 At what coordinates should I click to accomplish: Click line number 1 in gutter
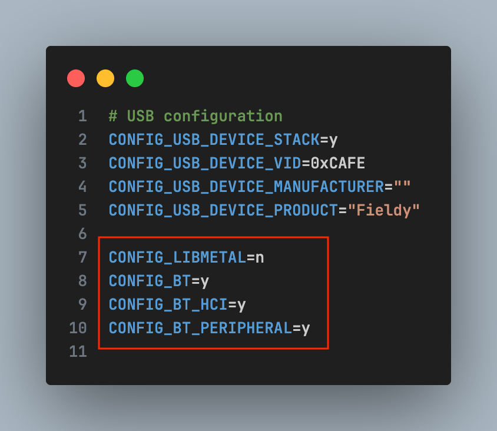[82, 116]
